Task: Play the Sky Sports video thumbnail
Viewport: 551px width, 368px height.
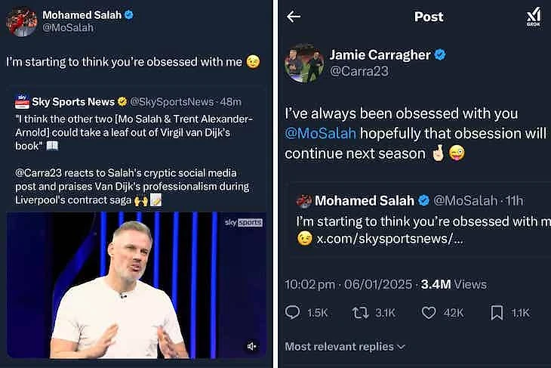Action: coord(136,286)
